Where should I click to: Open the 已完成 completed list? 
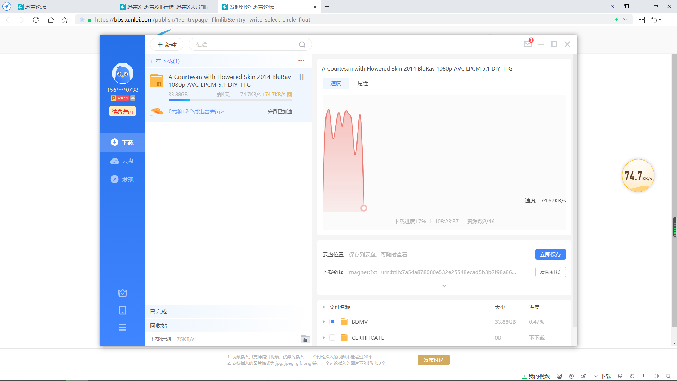point(159,312)
